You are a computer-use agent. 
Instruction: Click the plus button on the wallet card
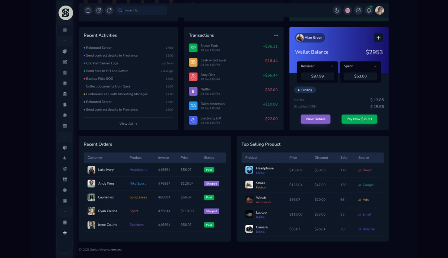pyautogui.click(x=378, y=38)
